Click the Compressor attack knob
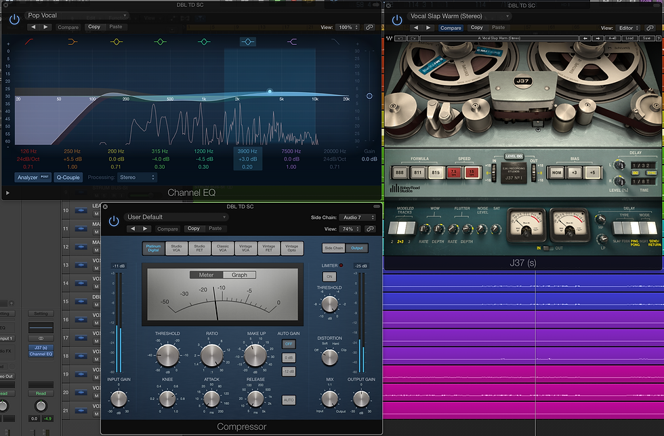664x436 pixels. pyautogui.click(x=211, y=399)
